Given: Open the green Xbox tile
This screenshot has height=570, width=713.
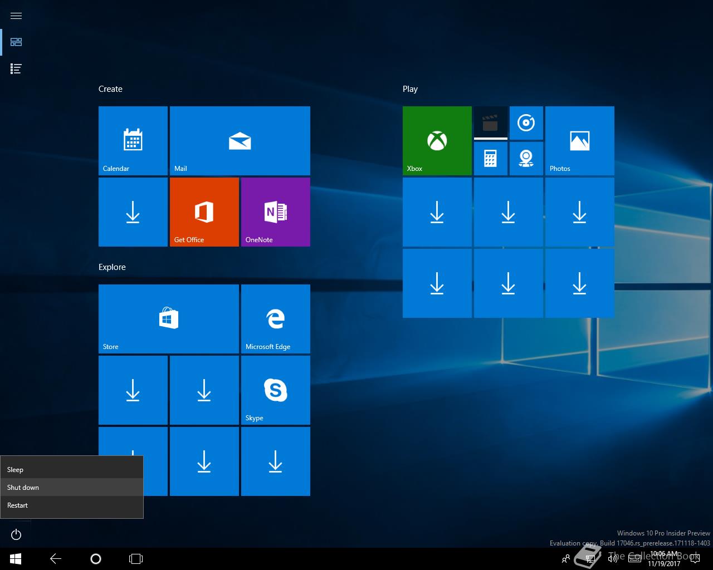Looking at the screenshot, I should click(x=437, y=141).
